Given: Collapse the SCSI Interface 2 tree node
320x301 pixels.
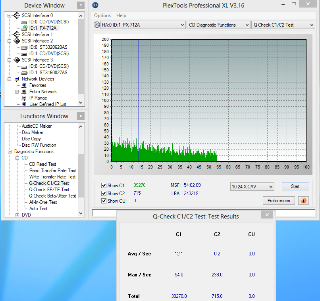Looking at the screenshot, I should pos(9,41).
